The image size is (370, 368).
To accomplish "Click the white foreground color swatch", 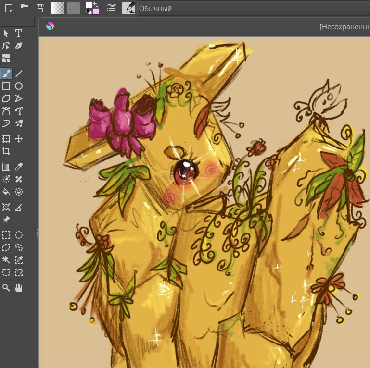I will coord(89,5).
